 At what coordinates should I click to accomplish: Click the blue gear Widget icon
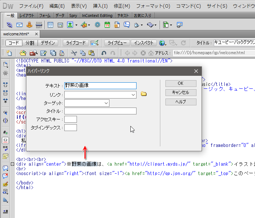point(98,25)
